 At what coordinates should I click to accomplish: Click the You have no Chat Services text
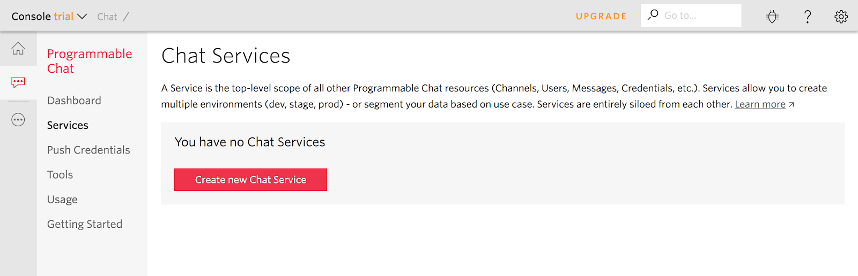pos(250,142)
